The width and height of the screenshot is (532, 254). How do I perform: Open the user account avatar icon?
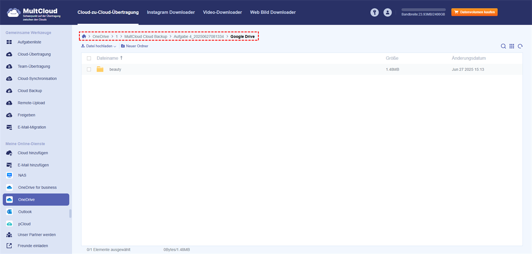pyautogui.click(x=388, y=12)
